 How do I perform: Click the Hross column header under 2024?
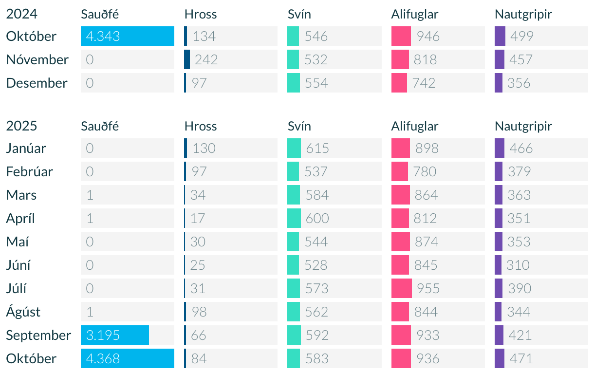click(201, 14)
